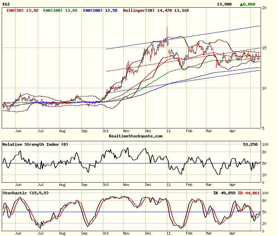Click Apr on the price chart axis
This screenshot has width=278, height=236.
[x=232, y=131]
